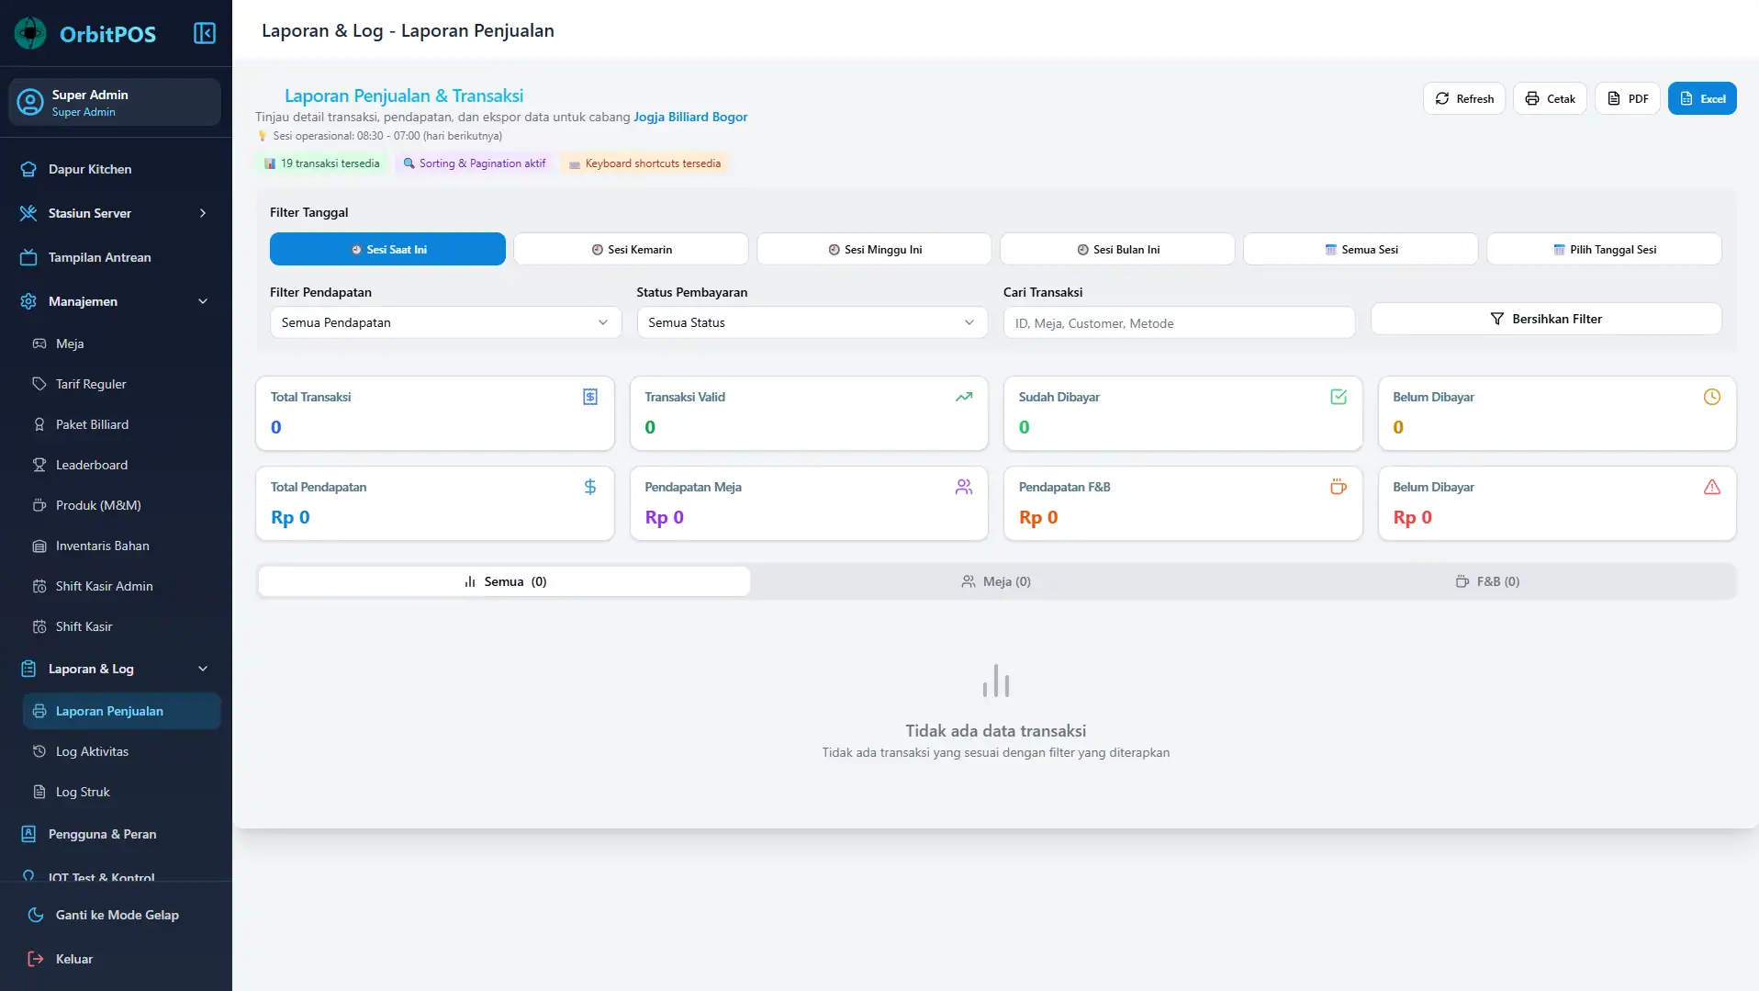Print the report using Cetak
The image size is (1759, 991).
[x=1550, y=98]
